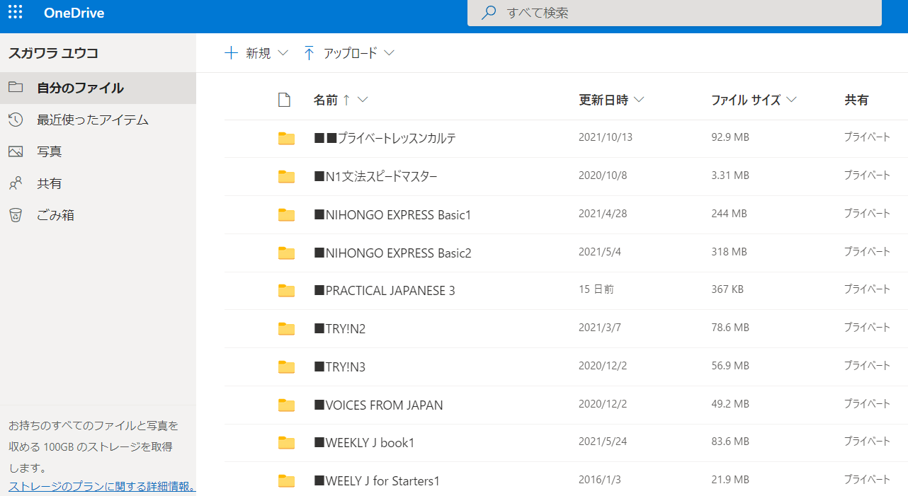Expand the アップロード dropdown chevron
Screen dimensions: 908x496
click(x=389, y=53)
